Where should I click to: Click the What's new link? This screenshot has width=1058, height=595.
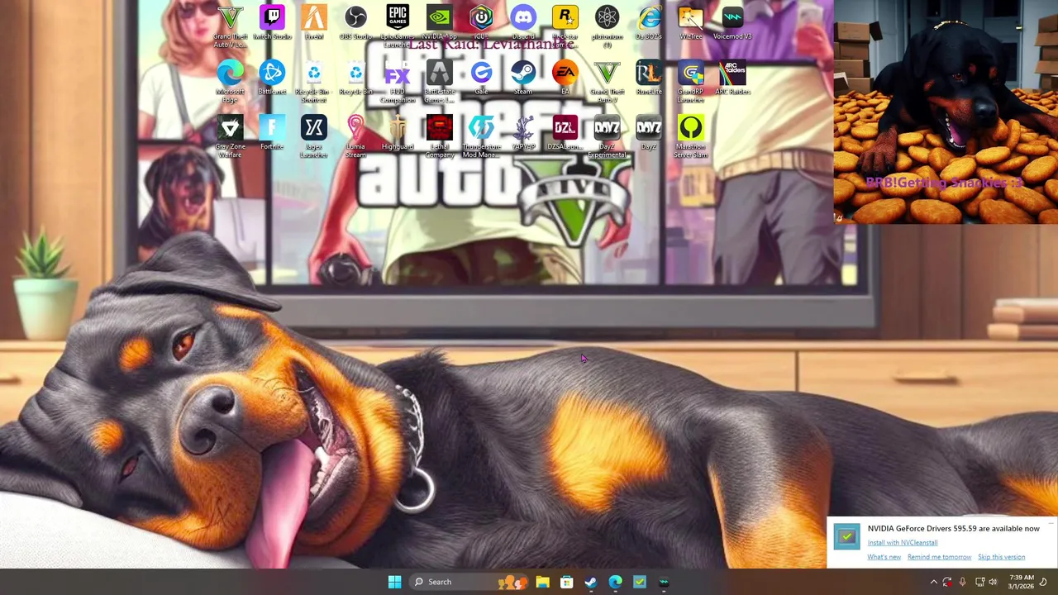coord(884,557)
